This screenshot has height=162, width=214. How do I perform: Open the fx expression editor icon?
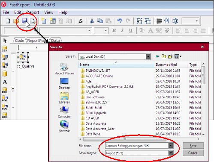tap(81, 21)
